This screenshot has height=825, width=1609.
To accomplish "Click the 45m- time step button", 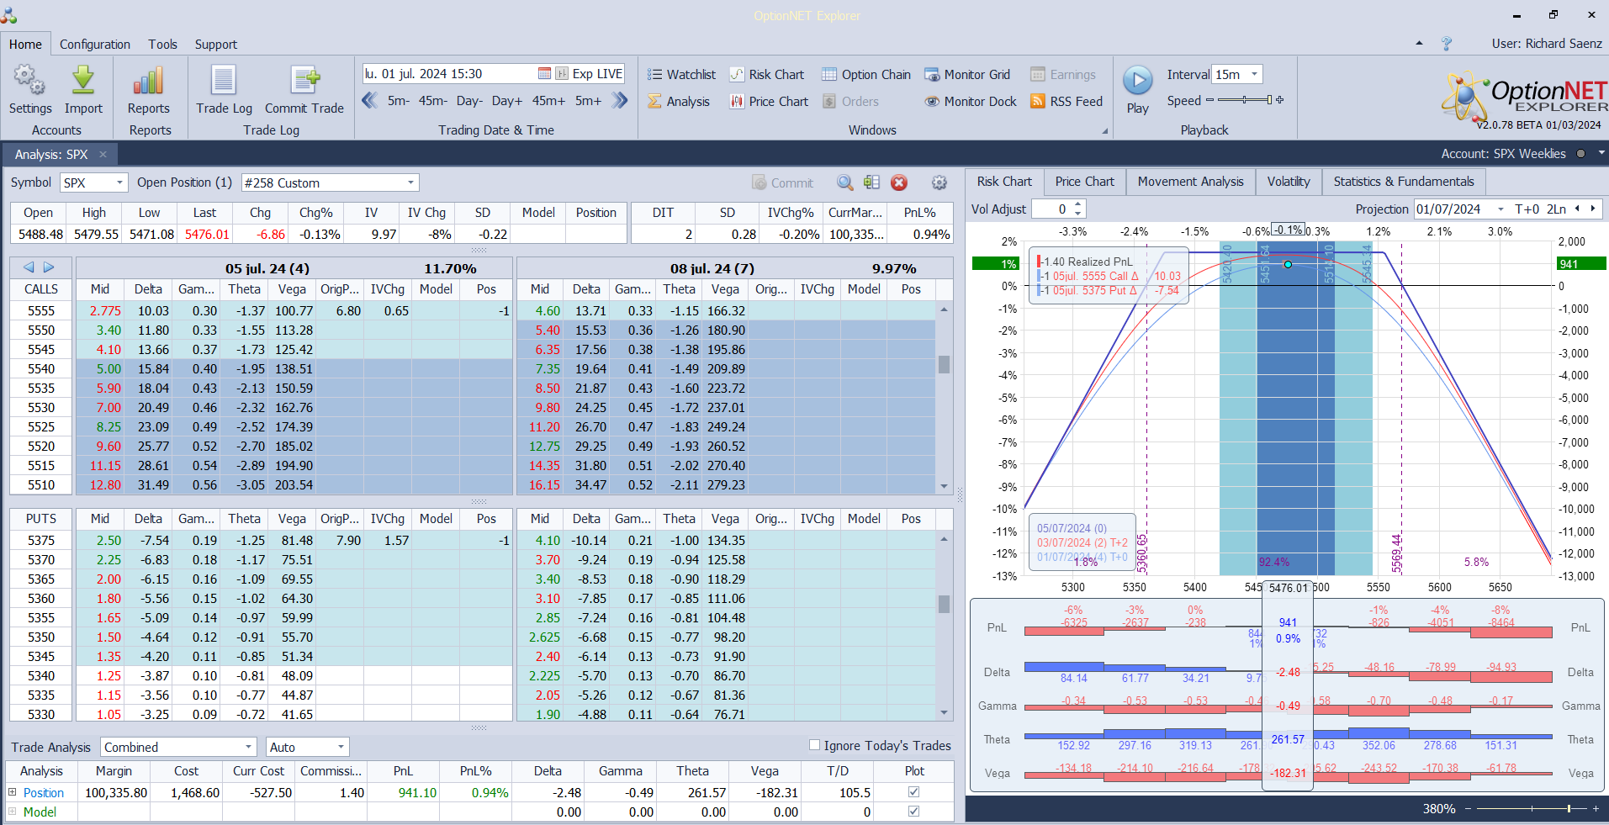I will coord(432,101).
